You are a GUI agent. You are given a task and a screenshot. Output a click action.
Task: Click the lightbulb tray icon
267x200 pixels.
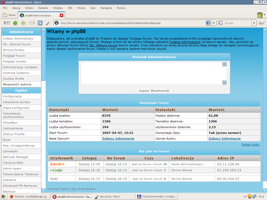click(250, 197)
